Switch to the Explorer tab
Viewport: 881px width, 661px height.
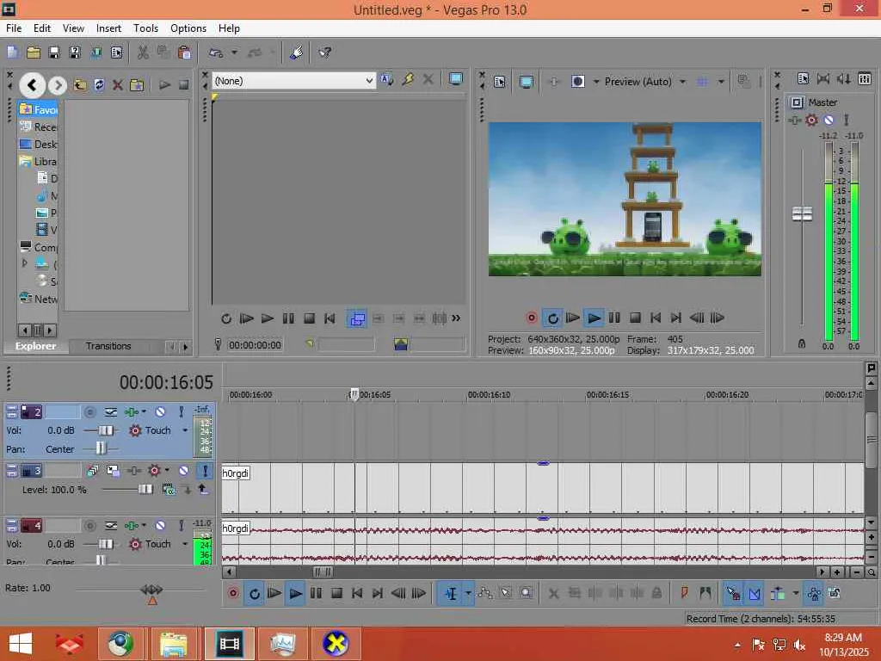coord(35,346)
